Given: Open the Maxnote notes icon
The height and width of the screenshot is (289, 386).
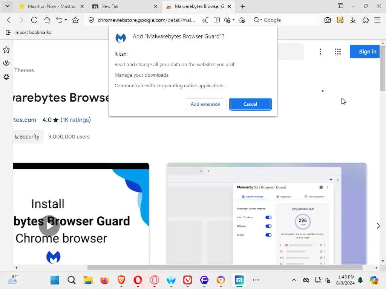Looking at the screenshot, I should coord(340,20).
